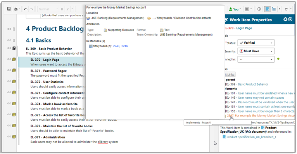Click the bookmark icon beside 4 Product Backlog
The image size is (297, 154).
coord(14,29)
